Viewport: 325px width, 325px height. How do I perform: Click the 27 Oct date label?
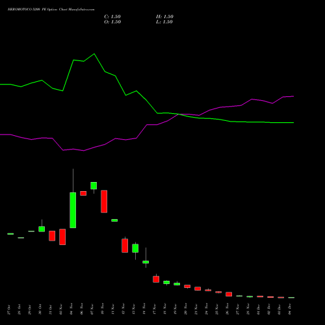(x=9, y=309)
